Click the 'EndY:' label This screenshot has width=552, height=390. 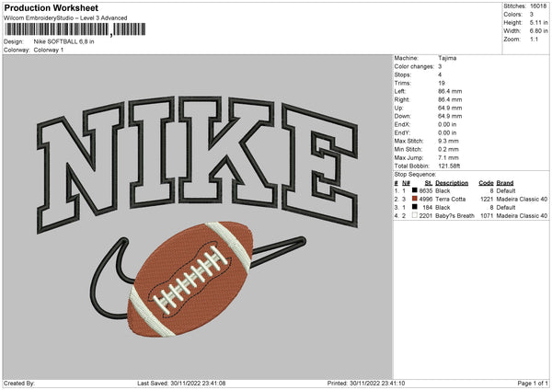pos(402,132)
